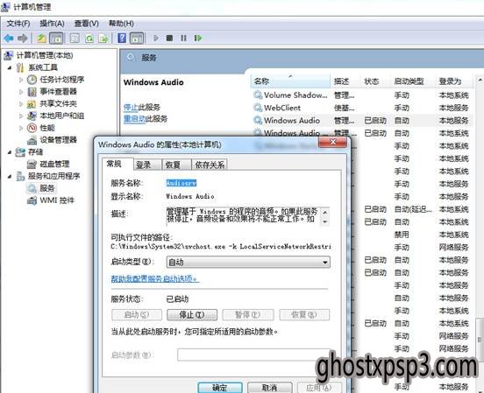Viewport: 484px width, 393px height.
Task: Click the 启动参数 input field
Action: click(x=253, y=354)
